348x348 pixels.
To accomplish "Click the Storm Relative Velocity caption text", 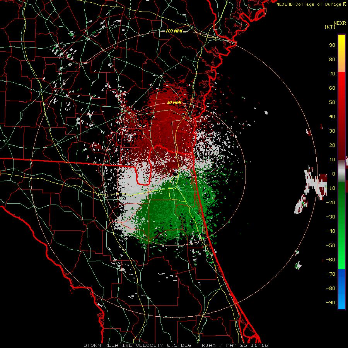I will point(123,345).
